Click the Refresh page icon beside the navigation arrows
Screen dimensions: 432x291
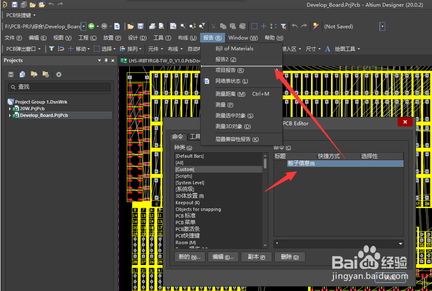coord(117,26)
